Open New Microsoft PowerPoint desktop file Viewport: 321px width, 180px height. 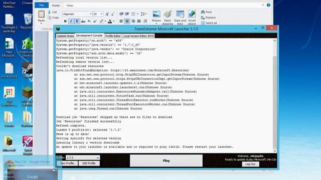pos(9,47)
